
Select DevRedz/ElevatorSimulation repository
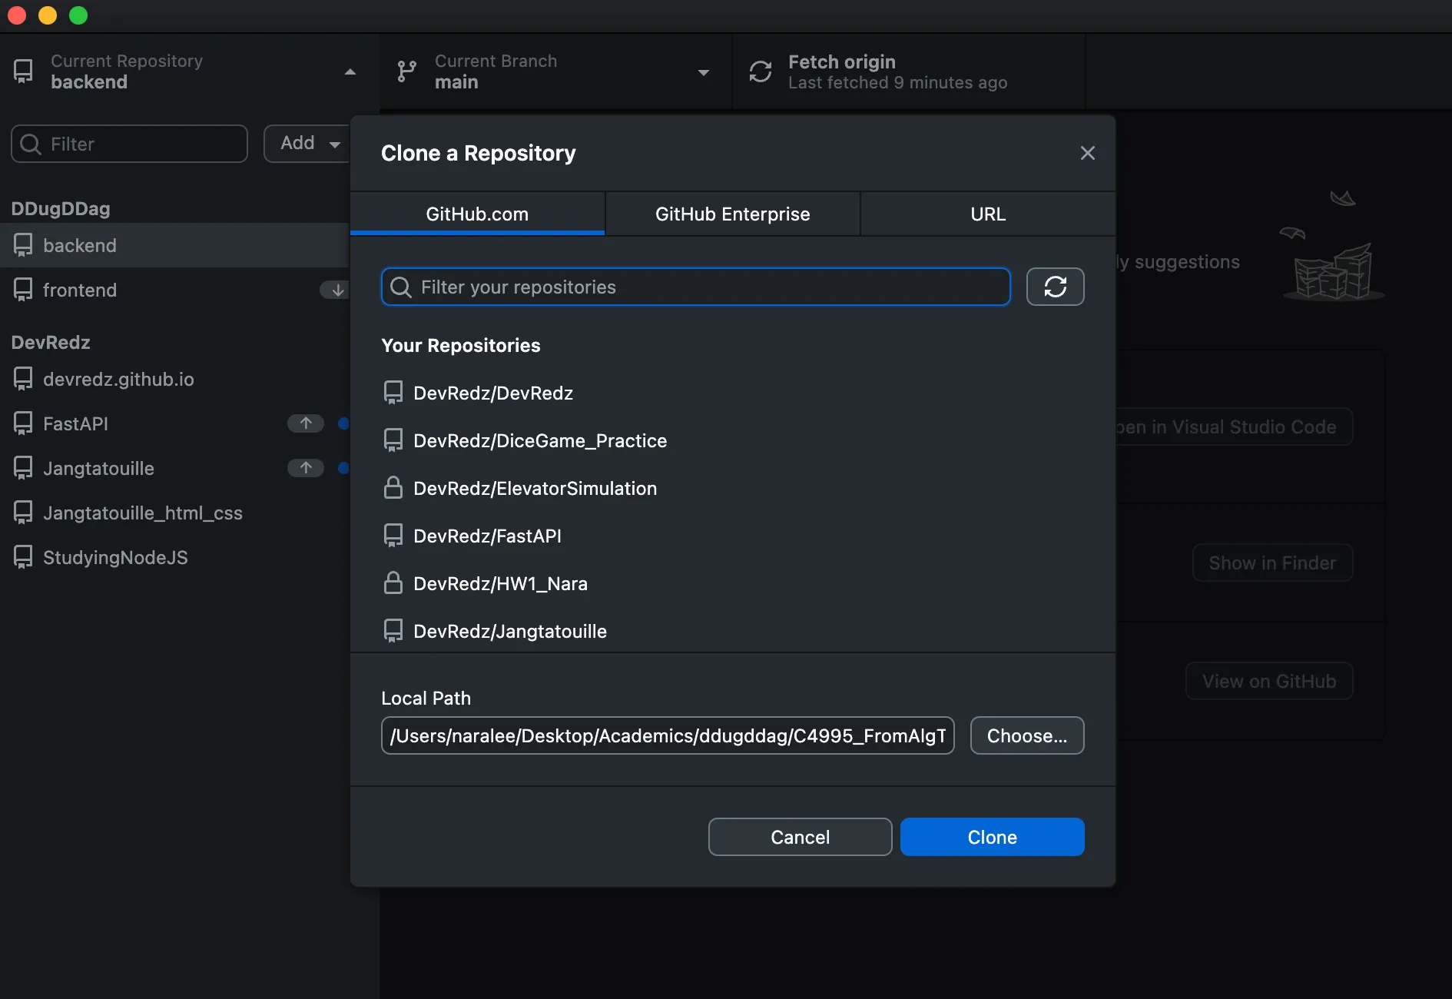click(x=733, y=488)
